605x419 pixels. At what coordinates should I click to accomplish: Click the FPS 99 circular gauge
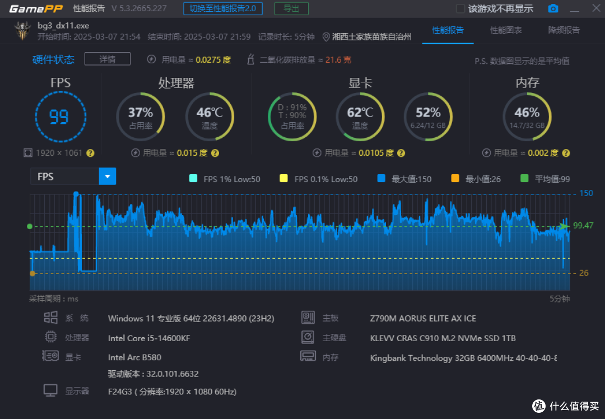(61, 117)
